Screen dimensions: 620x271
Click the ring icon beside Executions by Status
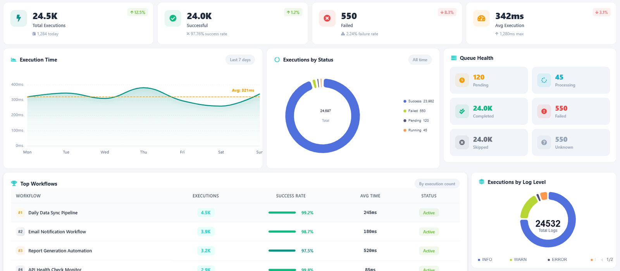pyautogui.click(x=277, y=60)
